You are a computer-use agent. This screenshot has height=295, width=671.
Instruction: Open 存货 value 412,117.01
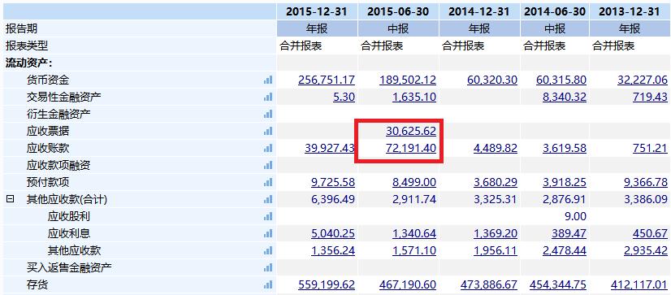point(639,284)
